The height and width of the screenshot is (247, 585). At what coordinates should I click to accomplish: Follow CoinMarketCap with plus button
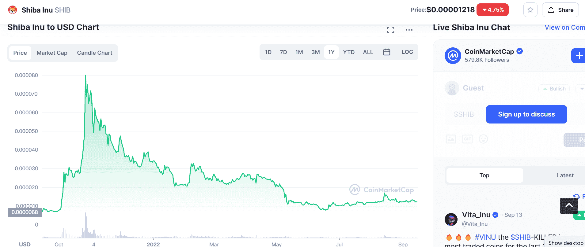click(x=578, y=56)
